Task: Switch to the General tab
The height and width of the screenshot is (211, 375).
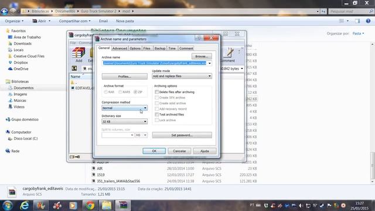Action: click(104, 48)
